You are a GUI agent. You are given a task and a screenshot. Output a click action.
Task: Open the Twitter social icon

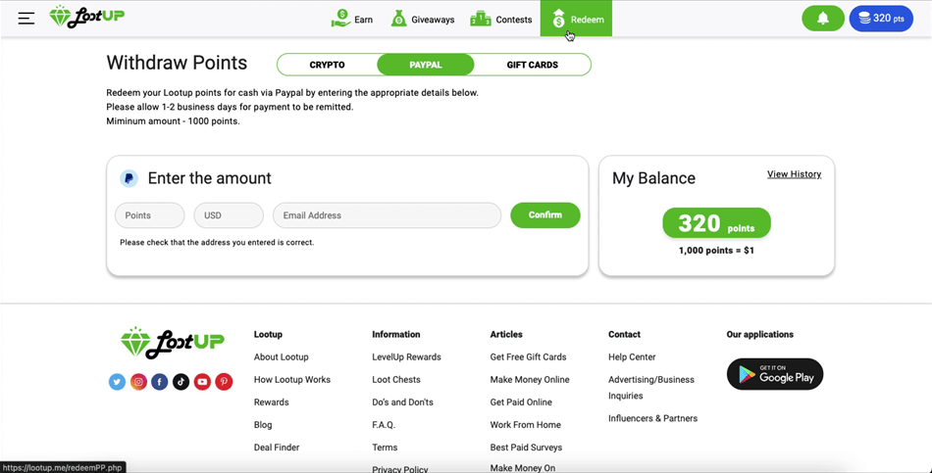click(117, 382)
